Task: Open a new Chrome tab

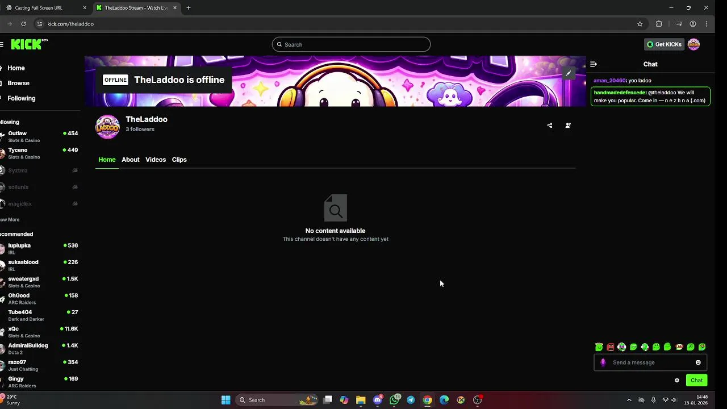Action: 189,8
